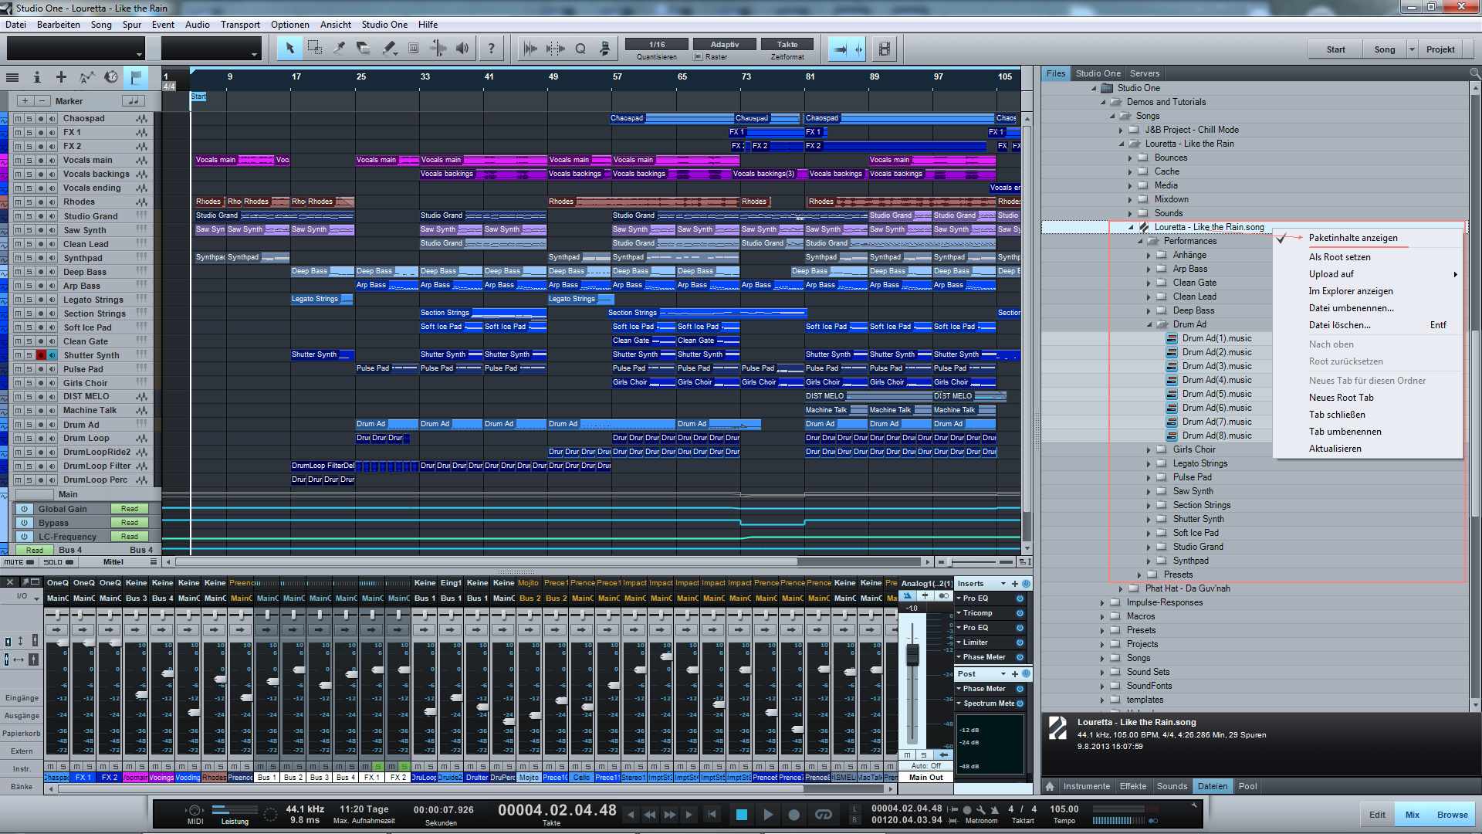The height and width of the screenshot is (834, 1482).
Task: Select the Range selection tool
Action: tap(314, 49)
